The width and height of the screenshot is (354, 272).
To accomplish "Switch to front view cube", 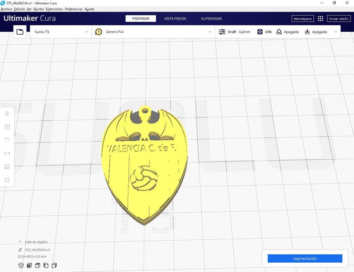I will (x=29, y=265).
